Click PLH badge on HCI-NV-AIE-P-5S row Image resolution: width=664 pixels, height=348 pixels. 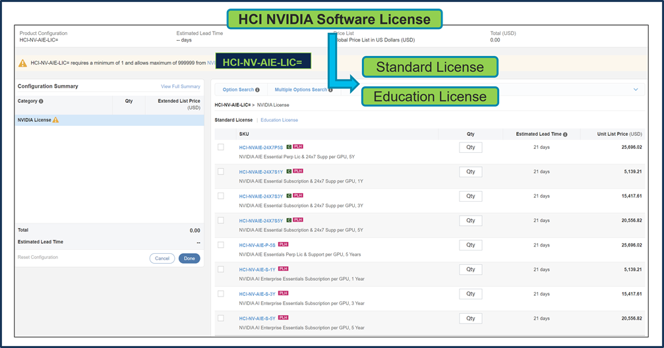click(x=284, y=245)
